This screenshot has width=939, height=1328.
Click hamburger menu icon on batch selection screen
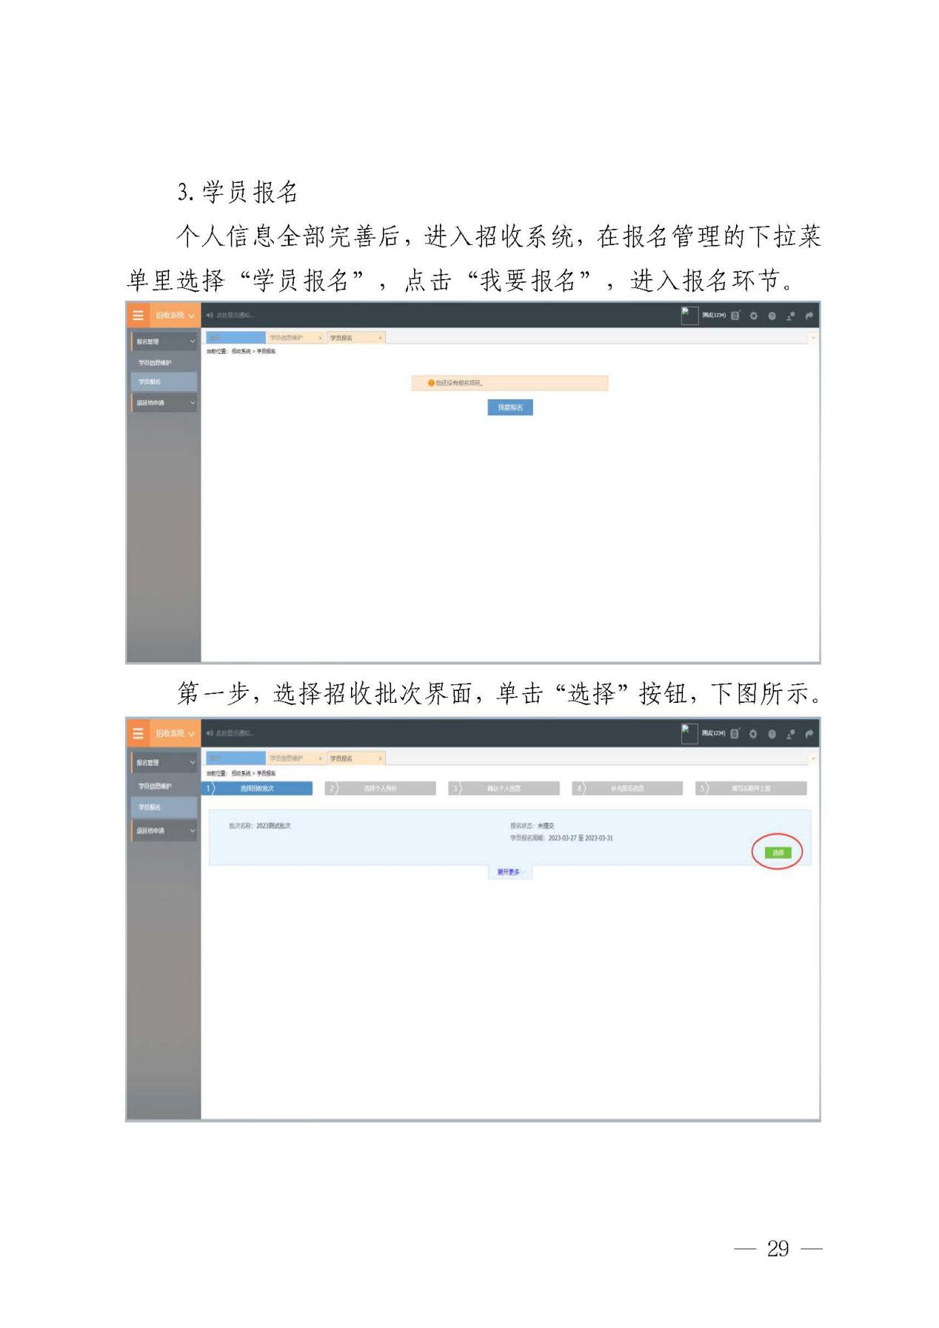(138, 733)
